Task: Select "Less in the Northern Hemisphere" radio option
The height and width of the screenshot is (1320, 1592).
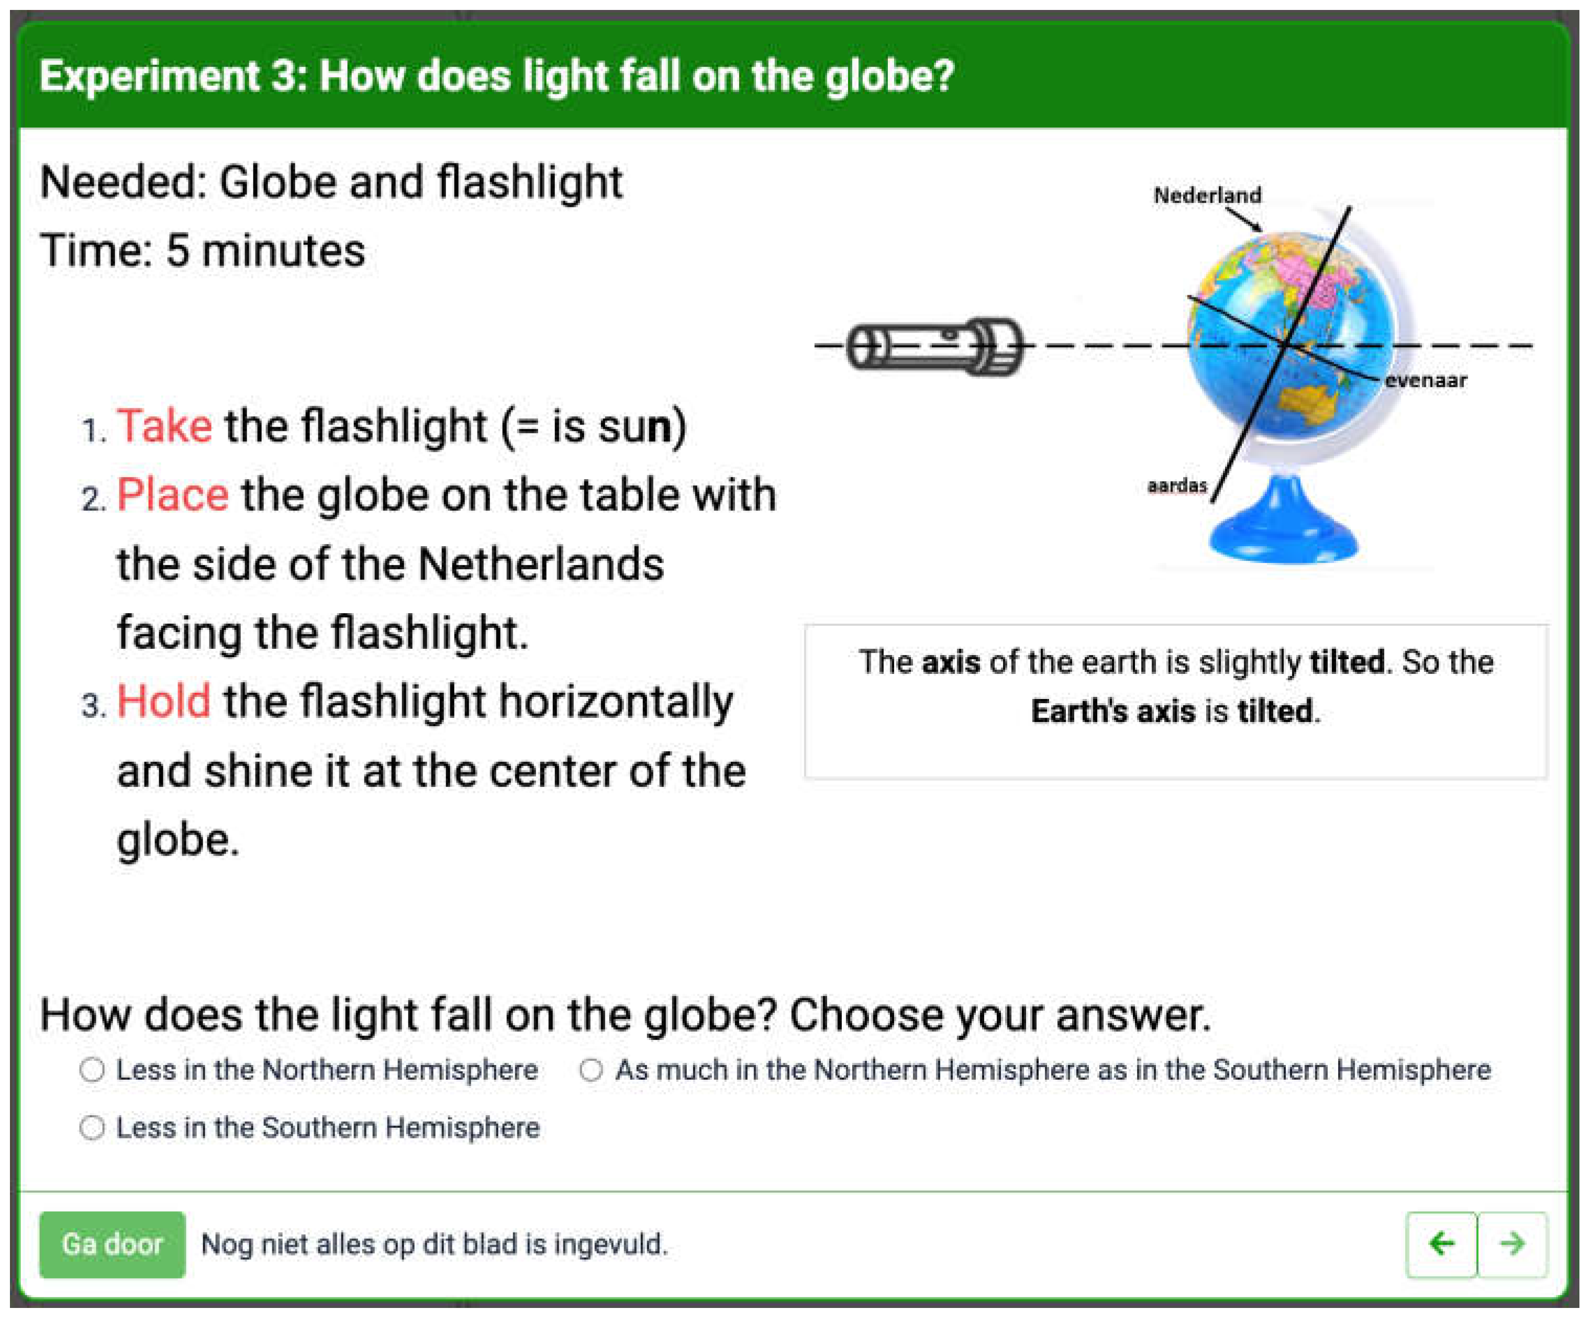Action: pos(92,1070)
